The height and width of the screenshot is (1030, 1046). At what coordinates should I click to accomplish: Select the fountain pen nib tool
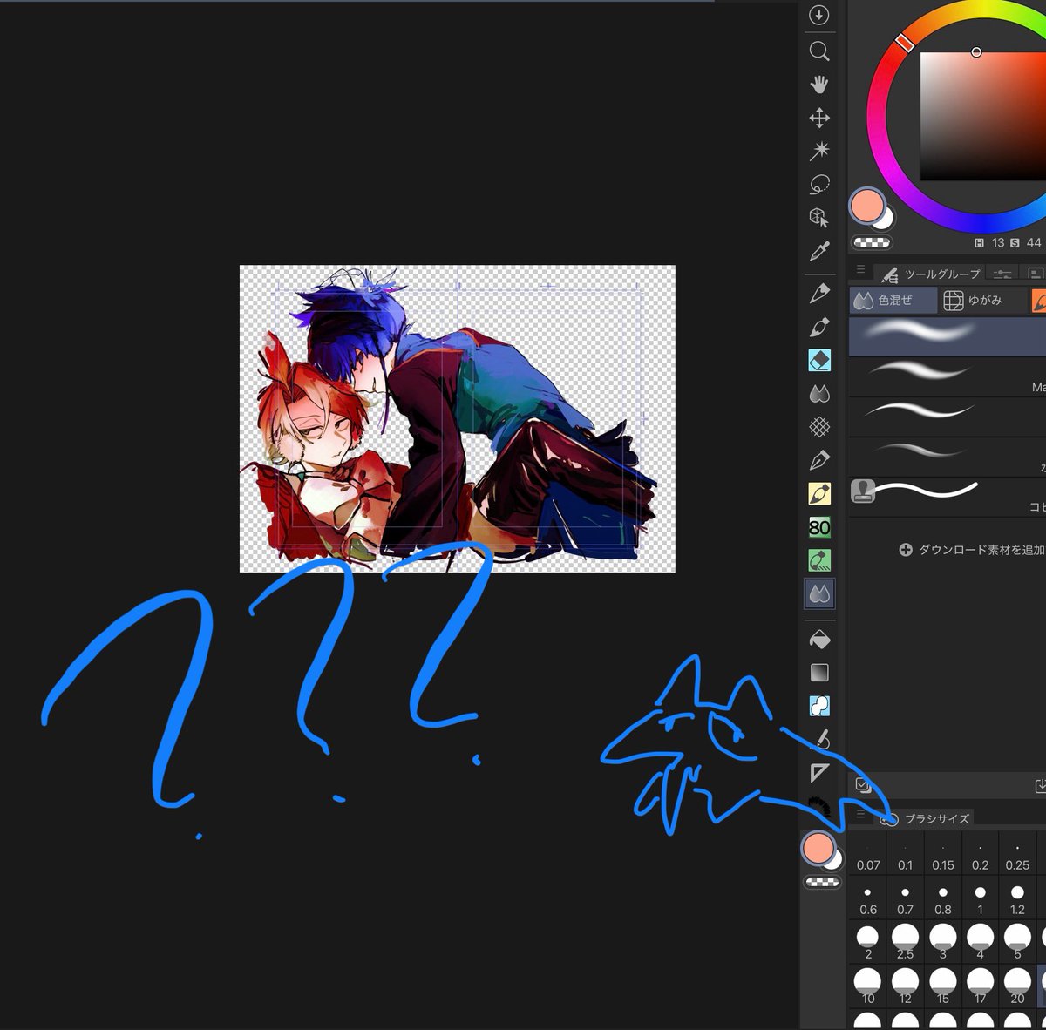[x=819, y=460]
